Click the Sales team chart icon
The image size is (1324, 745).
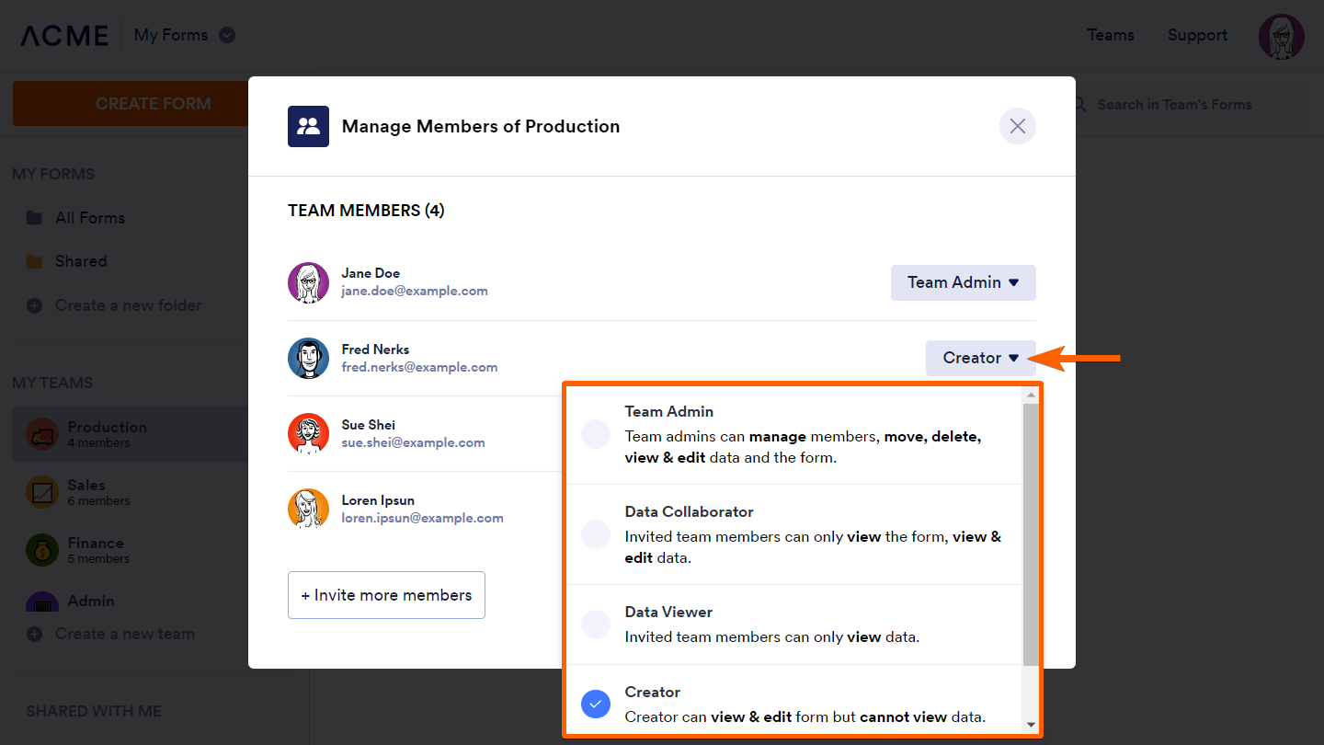coord(42,492)
